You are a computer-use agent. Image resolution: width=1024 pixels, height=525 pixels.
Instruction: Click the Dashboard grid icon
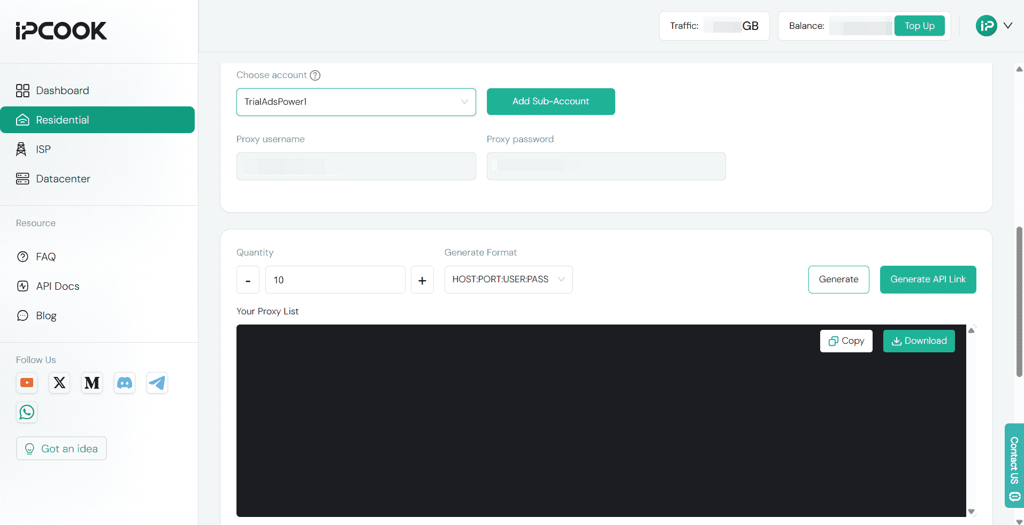pos(22,90)
